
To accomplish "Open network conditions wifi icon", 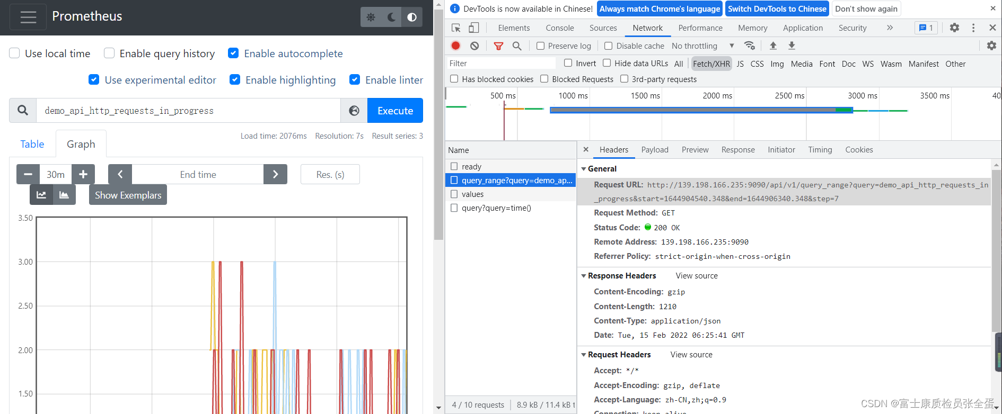I will tap(749, 46).
